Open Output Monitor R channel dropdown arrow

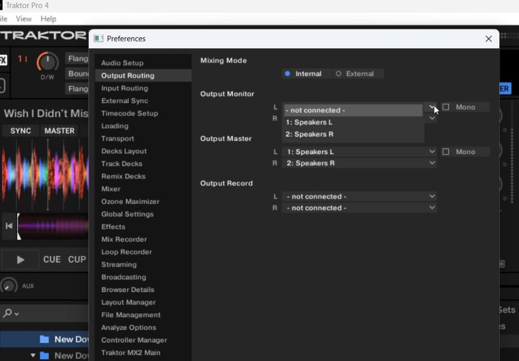click(432, 118)
